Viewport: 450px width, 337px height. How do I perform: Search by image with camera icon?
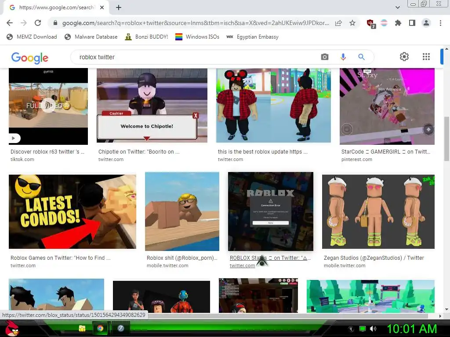tap(325, 57)
